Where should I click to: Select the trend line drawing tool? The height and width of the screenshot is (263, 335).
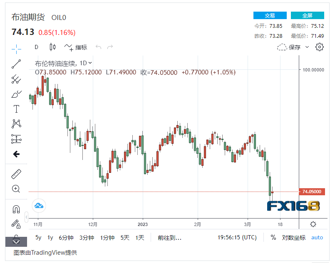coord(16,64)
